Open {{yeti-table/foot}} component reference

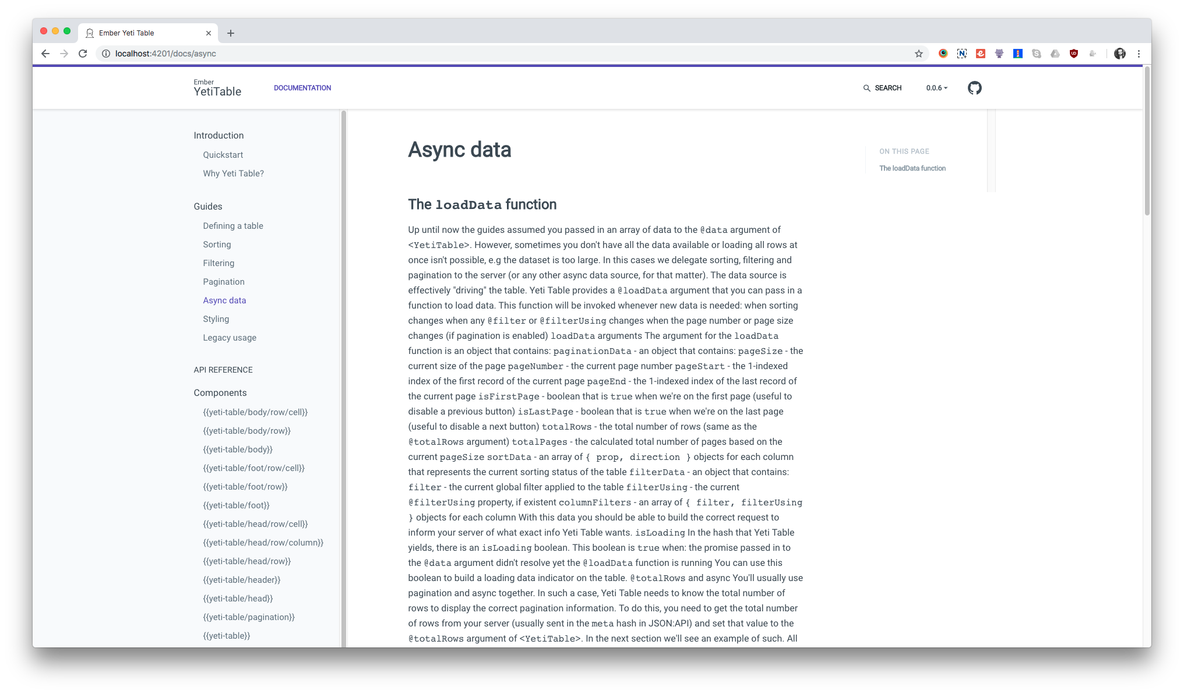pyautogui.click(x=237, y=505)
